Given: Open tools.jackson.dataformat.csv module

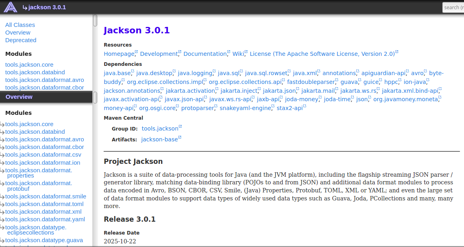Looking at the screenshot, I should (x=43, y=155).
